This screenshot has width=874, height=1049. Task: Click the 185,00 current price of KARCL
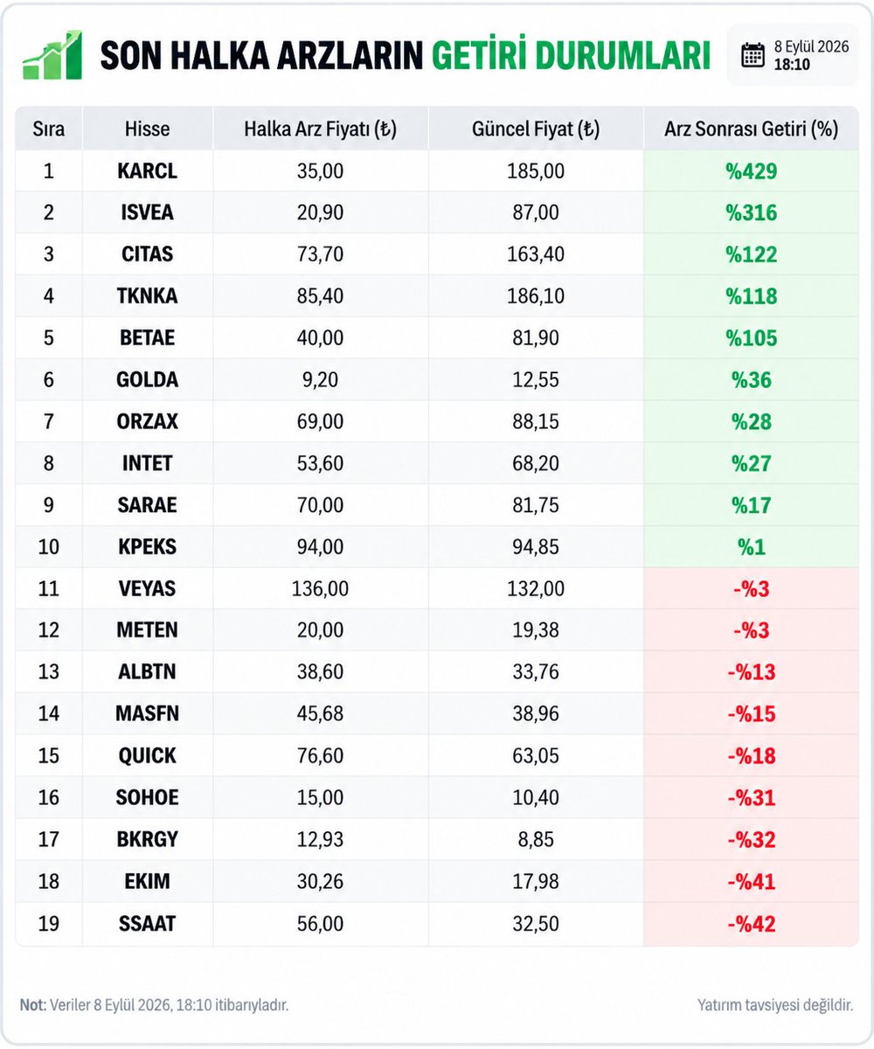pos(535,171)
